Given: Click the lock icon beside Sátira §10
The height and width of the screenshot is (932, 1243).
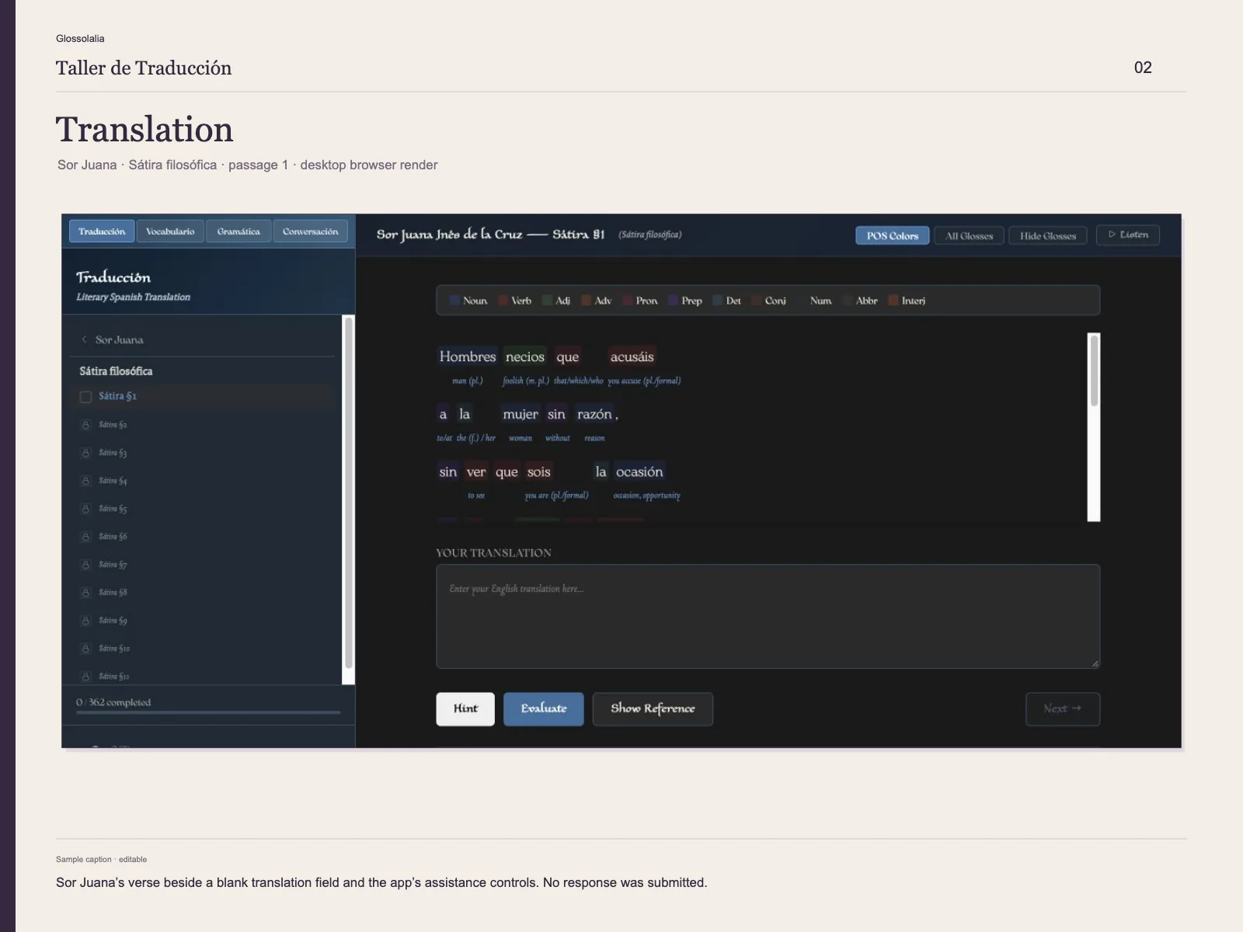Looking at the screenshot, I should tap(85, 649).
